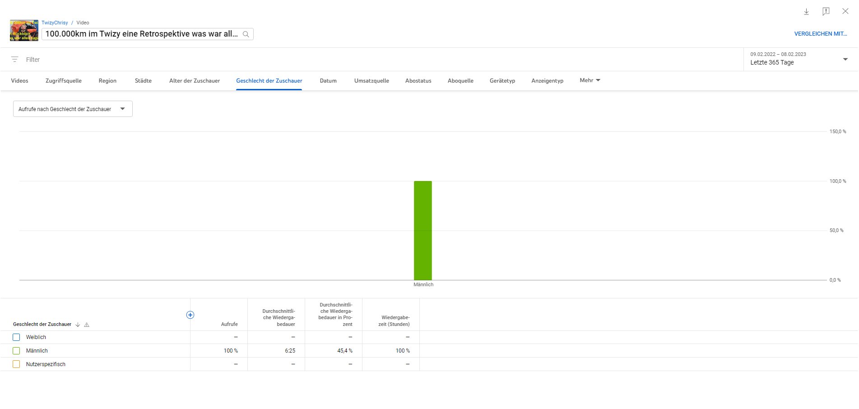Switch to the Alter der Zuschauer tab
This screenshot has height=409, width=859.
click(195, 81)
